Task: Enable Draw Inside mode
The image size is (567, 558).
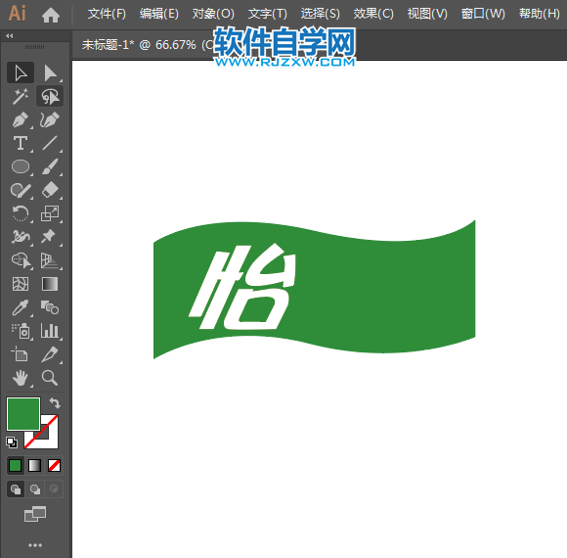Action: pos(54,489)
